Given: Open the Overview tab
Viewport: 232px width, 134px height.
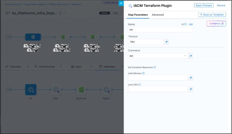Looking at the screenshot, I should click(13, 67).
